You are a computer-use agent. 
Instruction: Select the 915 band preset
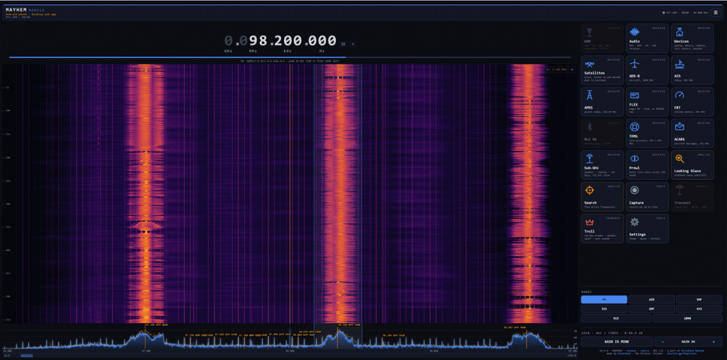[616, 318]
